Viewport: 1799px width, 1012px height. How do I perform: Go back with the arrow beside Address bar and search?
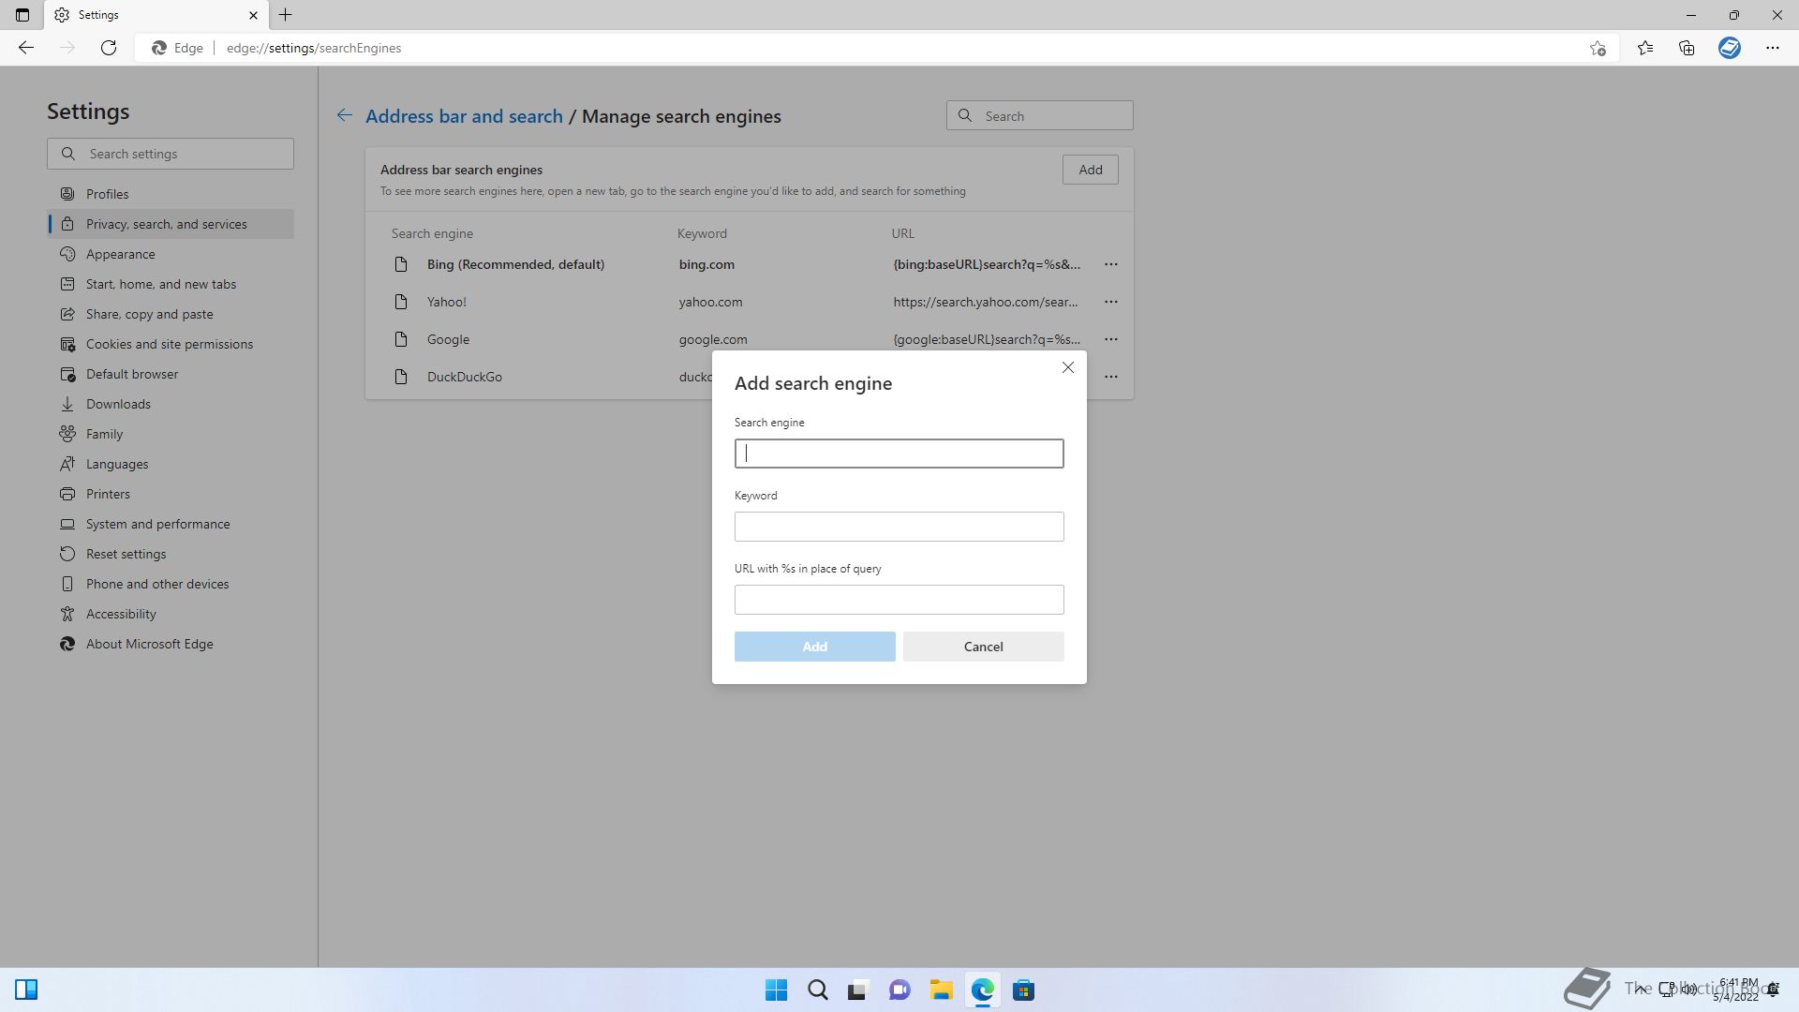click(x=345, y=115)
